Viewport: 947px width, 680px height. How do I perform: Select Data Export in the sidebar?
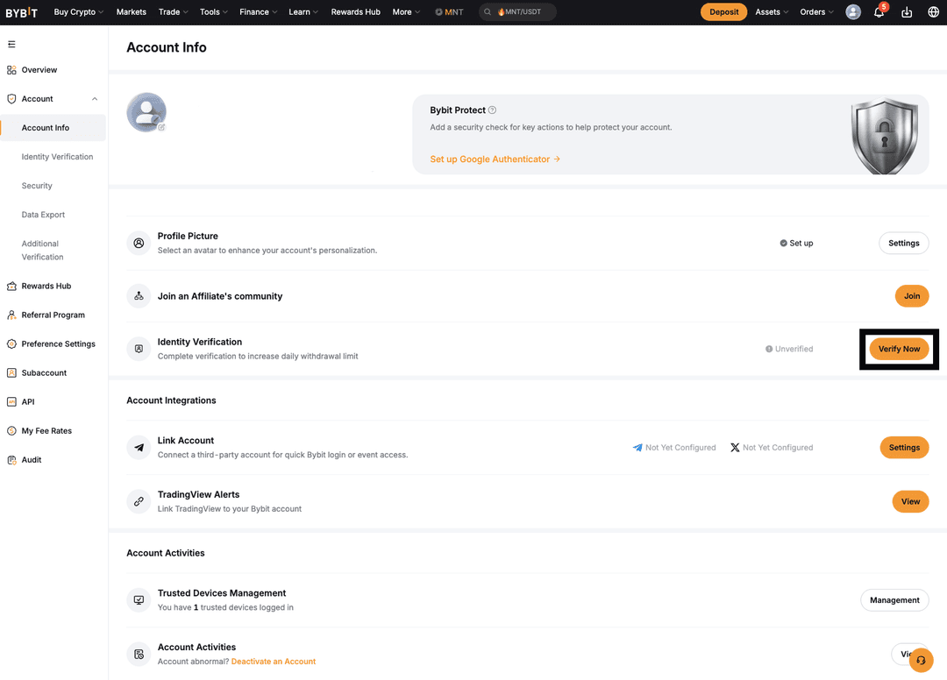tap(43, 215)
